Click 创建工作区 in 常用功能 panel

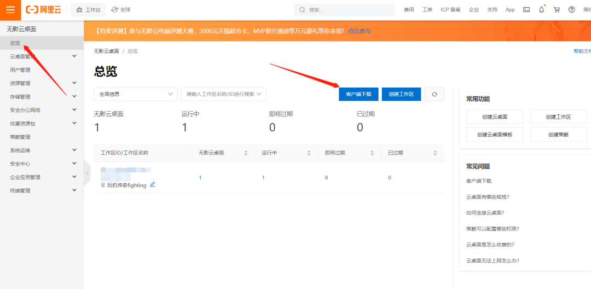558,117
